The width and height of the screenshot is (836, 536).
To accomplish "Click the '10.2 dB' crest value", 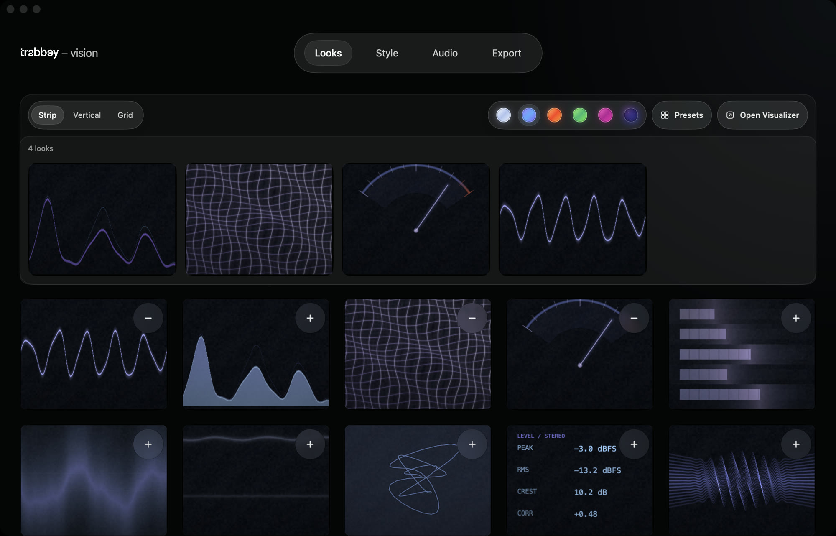I will [590, 492].
